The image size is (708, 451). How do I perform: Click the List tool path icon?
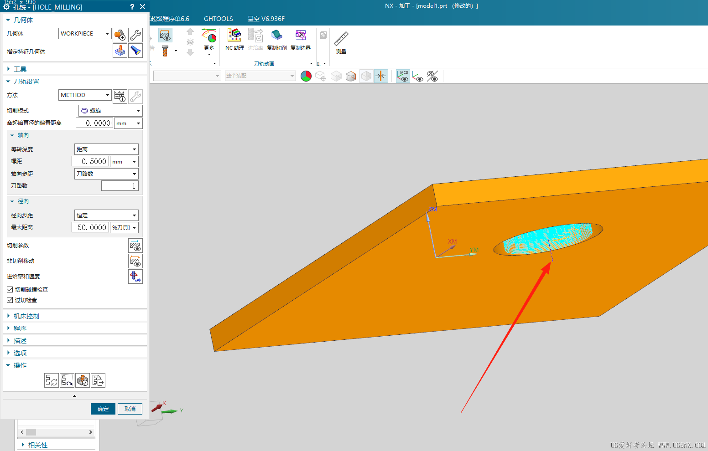[x=98, y=380]
